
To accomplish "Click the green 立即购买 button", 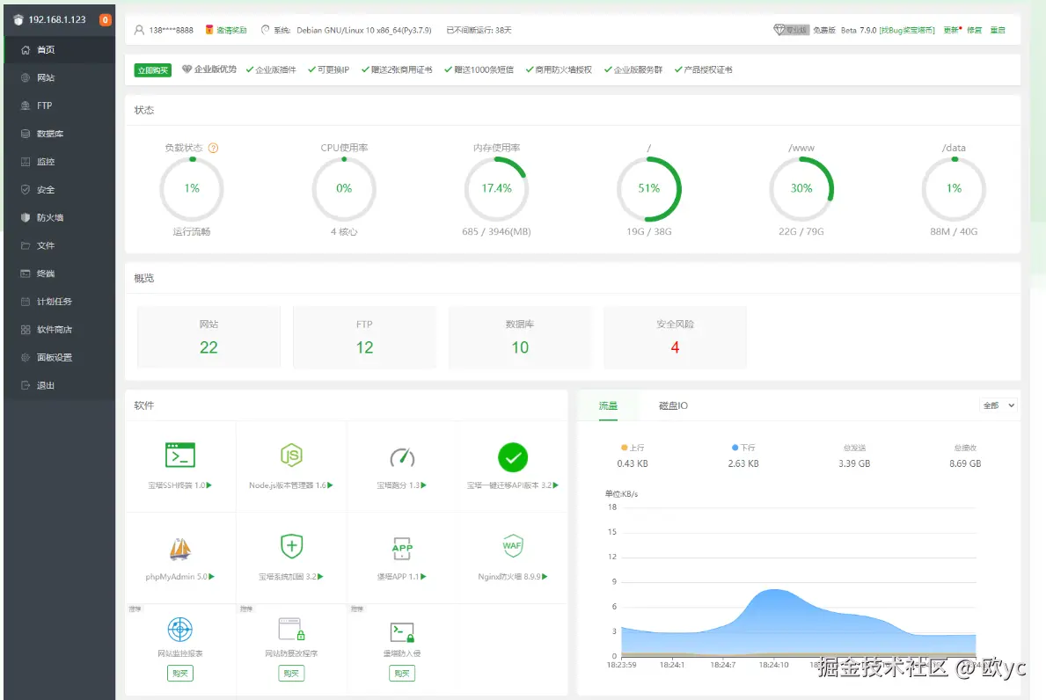I will [x=153, y=70].
